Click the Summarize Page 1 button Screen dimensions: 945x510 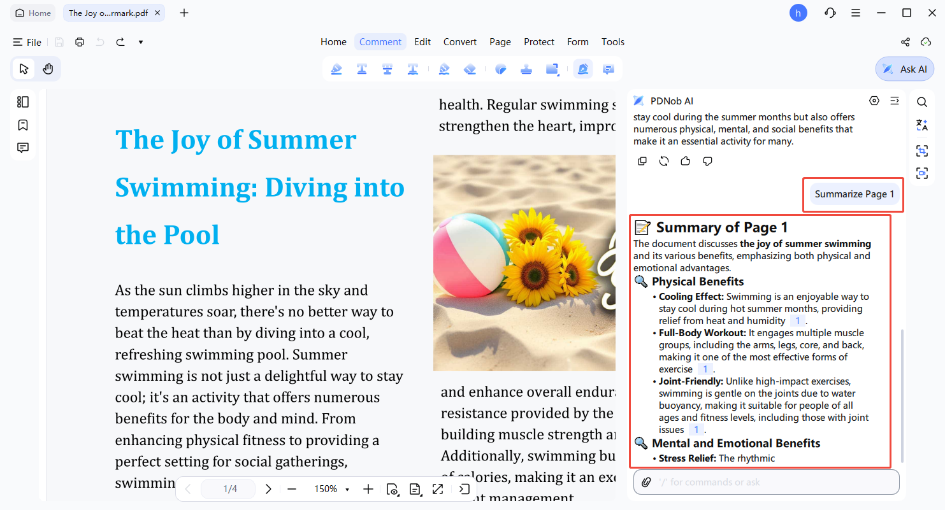pos(853,194)
